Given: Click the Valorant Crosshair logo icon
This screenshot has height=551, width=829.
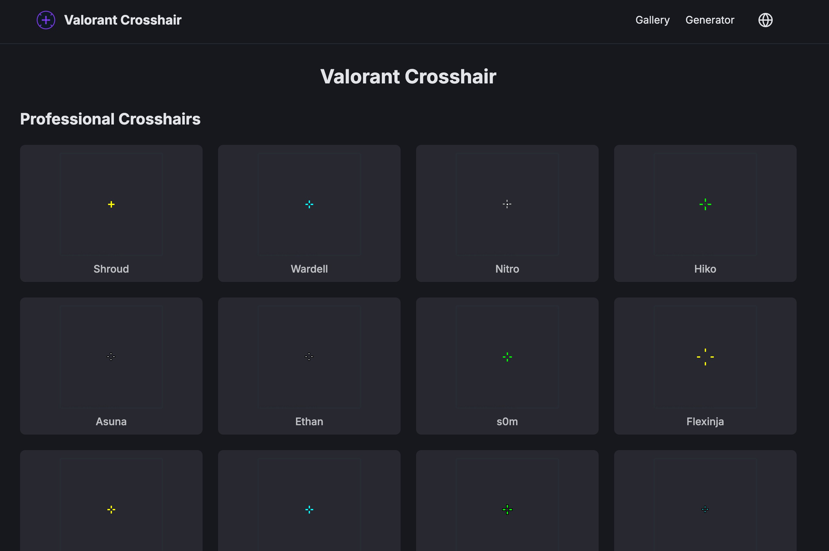Looking at the screenshot, I should coord(46,20).
